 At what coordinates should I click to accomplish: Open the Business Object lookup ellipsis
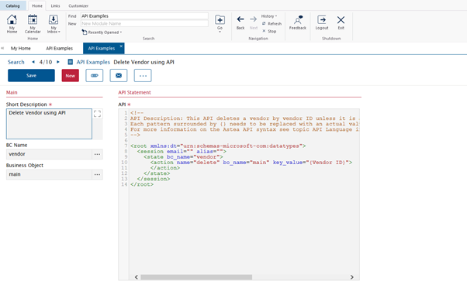click(x=97, y=174)
